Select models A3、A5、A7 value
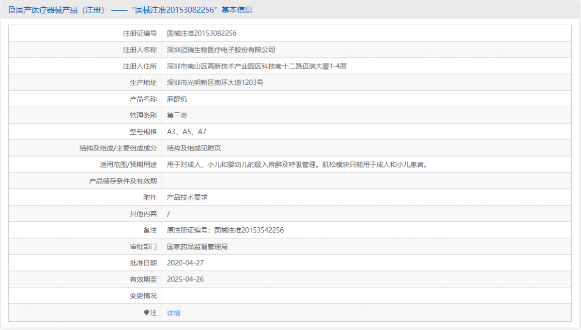581x330 pixels. [187, 132]
